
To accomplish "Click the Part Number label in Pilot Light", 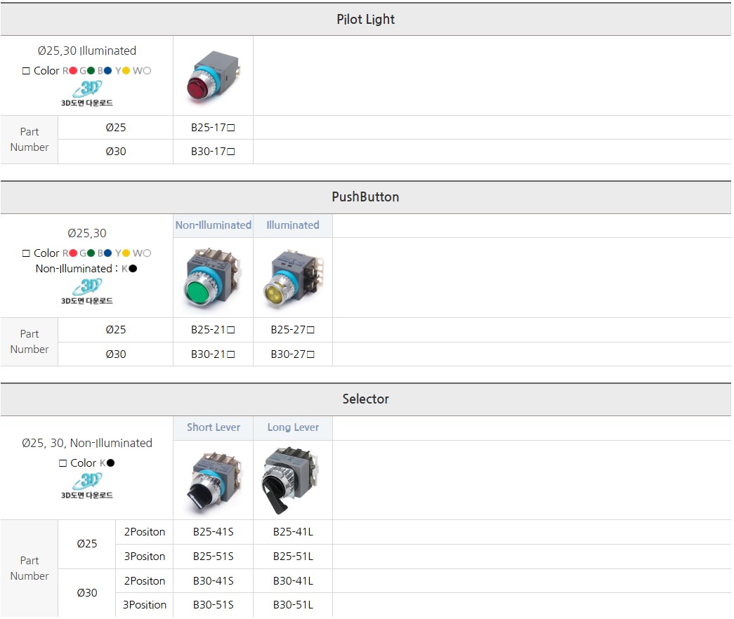I will 30,140.
